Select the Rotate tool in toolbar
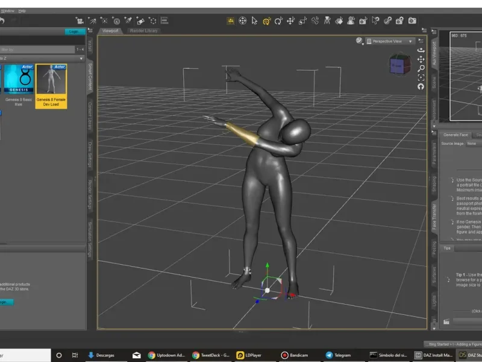 point(278,21)
